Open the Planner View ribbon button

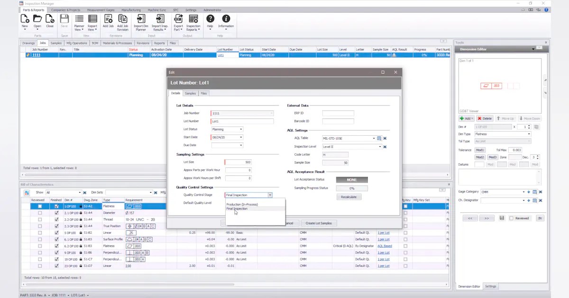click(x=79, y=23)
